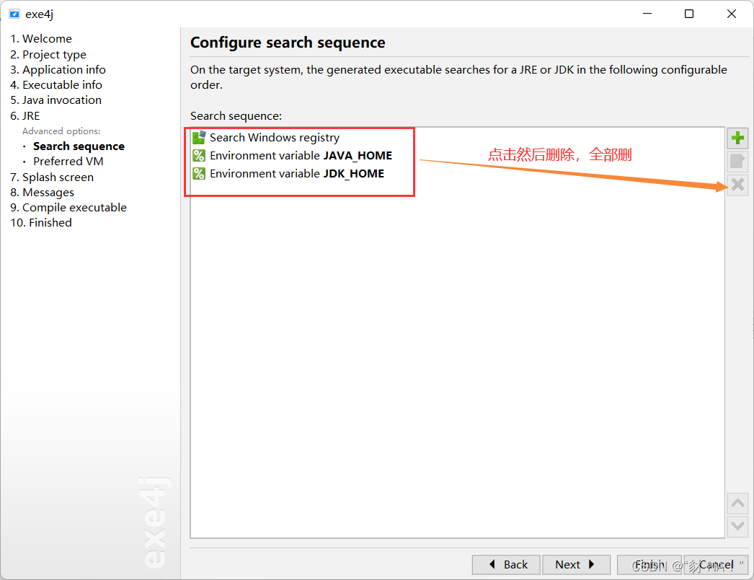The width and height of the screenshot is (754, 580).
Task: Click the move-down arrow icon
Action: point(737,527)
